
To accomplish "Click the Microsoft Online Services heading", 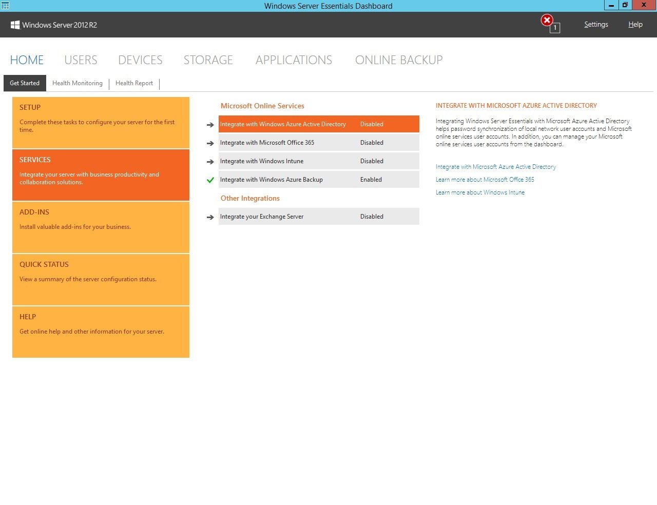I will (x=262, y=106).
